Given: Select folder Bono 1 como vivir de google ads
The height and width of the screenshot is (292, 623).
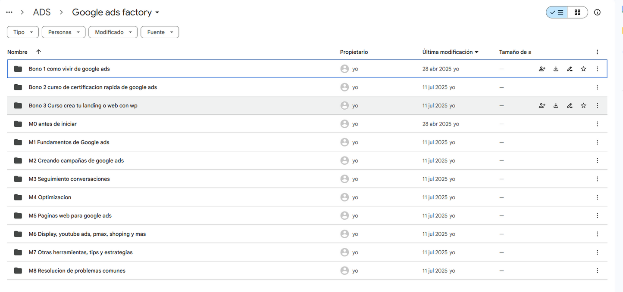Looking at the screenshot, I should [x=69, y=69].
